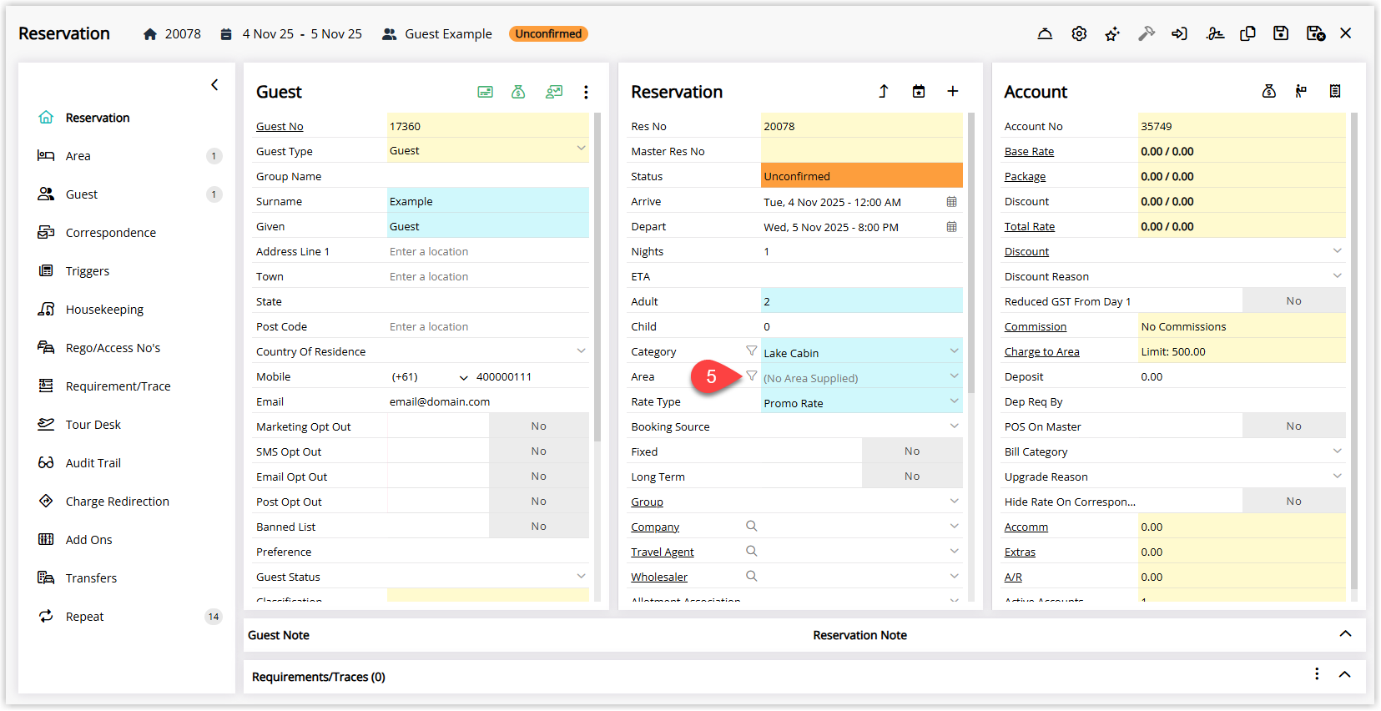Toggle POS On Master switch
The height and width of the screenshot is (711, 1381).
[1293, 426]
